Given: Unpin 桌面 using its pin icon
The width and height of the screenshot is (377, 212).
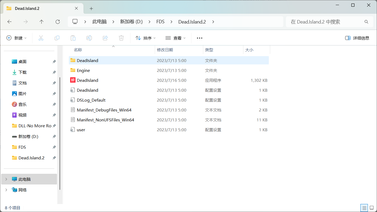Looking at the screenshot, I should [54, 61].
